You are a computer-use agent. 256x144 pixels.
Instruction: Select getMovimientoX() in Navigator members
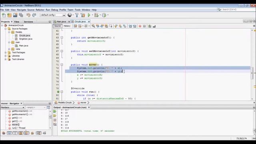(22, 111)
